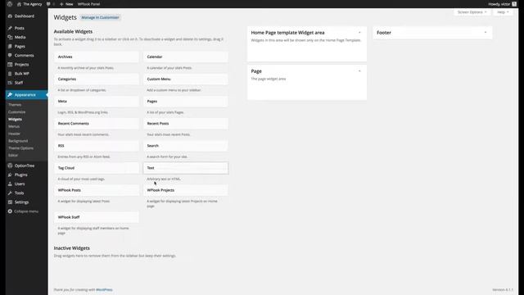Select the Tag Cloud widget

(x=97, y=168)
